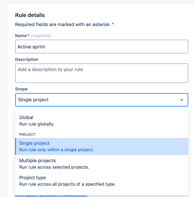Click the red asterisk after required fields note

(x=113, y=24)
